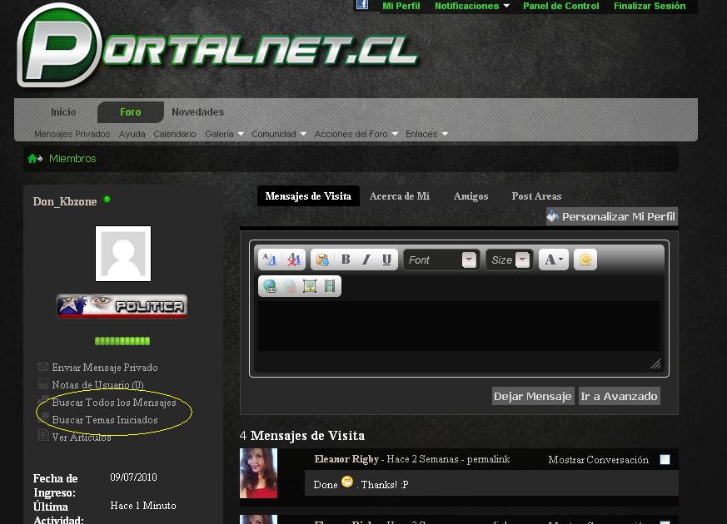The width and height of the screenshot is (727, 524).
Task: Click Mostrar Conversación link
Action: click(598, 460)
